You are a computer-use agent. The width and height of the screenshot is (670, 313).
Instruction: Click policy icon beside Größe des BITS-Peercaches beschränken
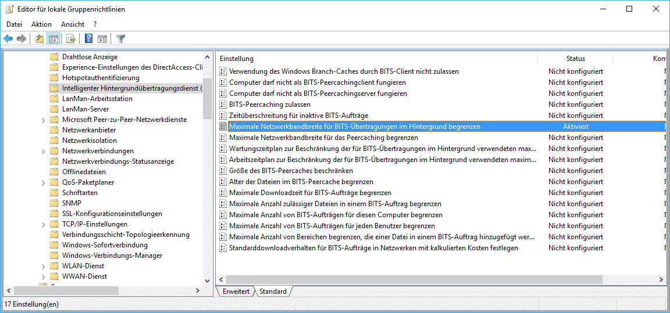point(223,171)
